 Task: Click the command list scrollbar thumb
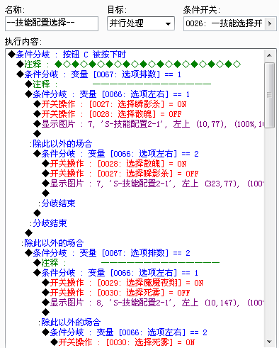tap(269, 95)
